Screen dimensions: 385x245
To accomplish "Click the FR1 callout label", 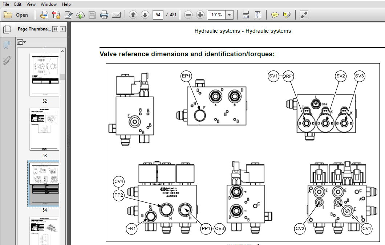I will pyautogui.click(x=131, y=229).
